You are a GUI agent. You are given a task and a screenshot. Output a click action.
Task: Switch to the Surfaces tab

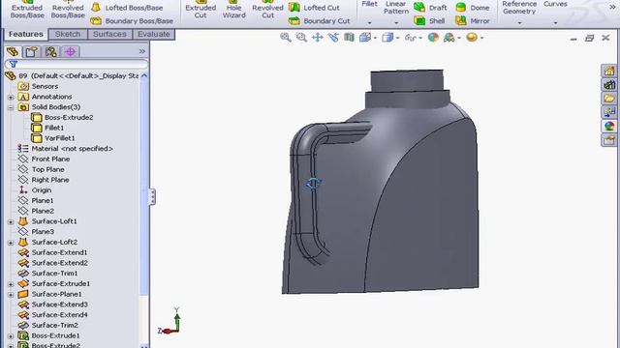109,35
